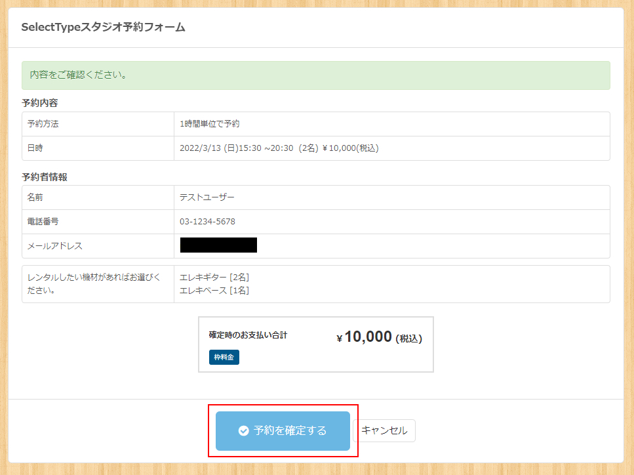Click the 確定時のお支払い合計 label
The width and height of the screenshot is (634, 475).
[x=248, y=335]
